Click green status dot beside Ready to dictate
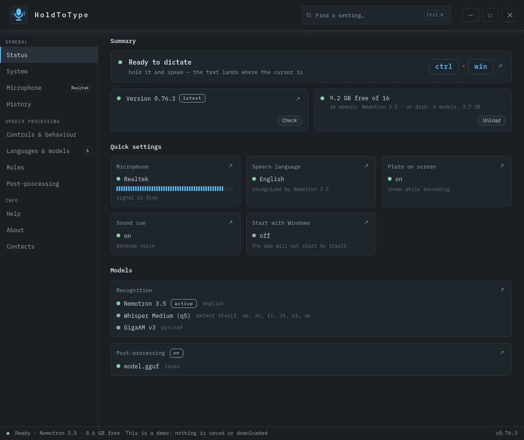Image resolution: width=524 pixels, height=440 pixels. tap(120, 62)
